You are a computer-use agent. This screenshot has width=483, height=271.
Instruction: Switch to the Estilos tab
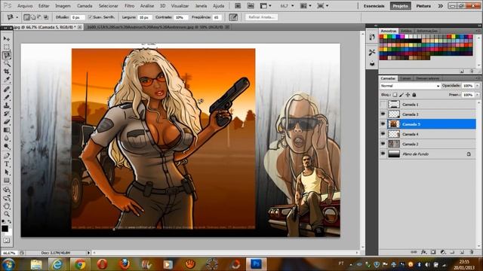406,31
